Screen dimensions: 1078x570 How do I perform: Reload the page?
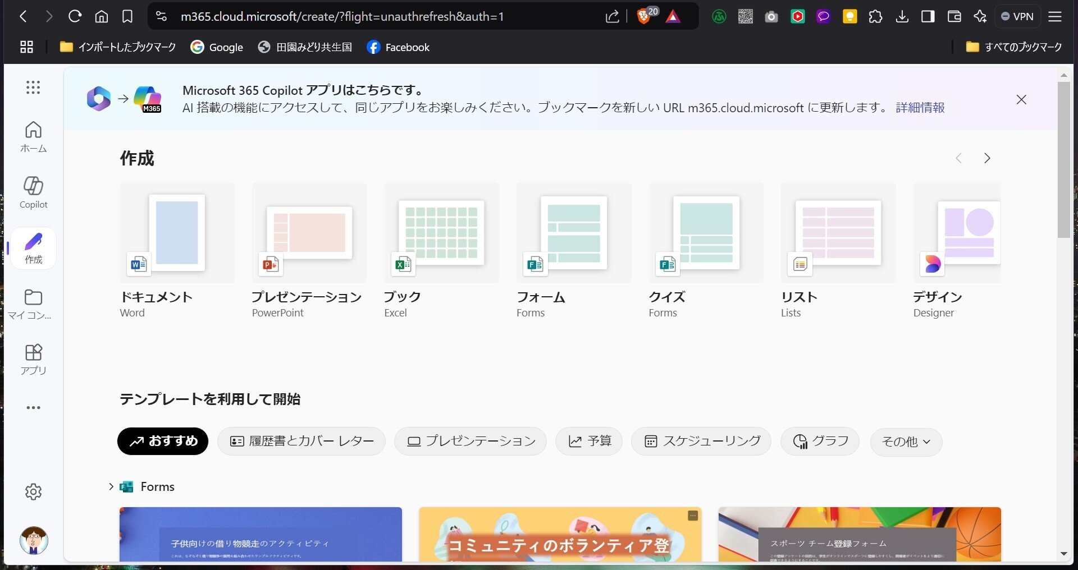[75, 17]
